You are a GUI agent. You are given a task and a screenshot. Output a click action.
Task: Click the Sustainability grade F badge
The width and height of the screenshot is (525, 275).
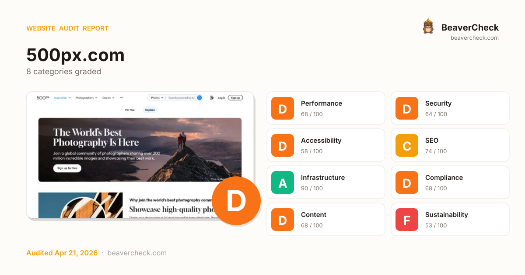tap(407, 220)
